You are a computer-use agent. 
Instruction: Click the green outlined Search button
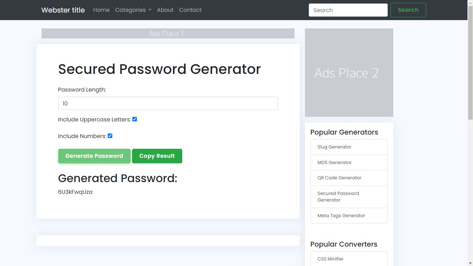[x=408, y=10]
